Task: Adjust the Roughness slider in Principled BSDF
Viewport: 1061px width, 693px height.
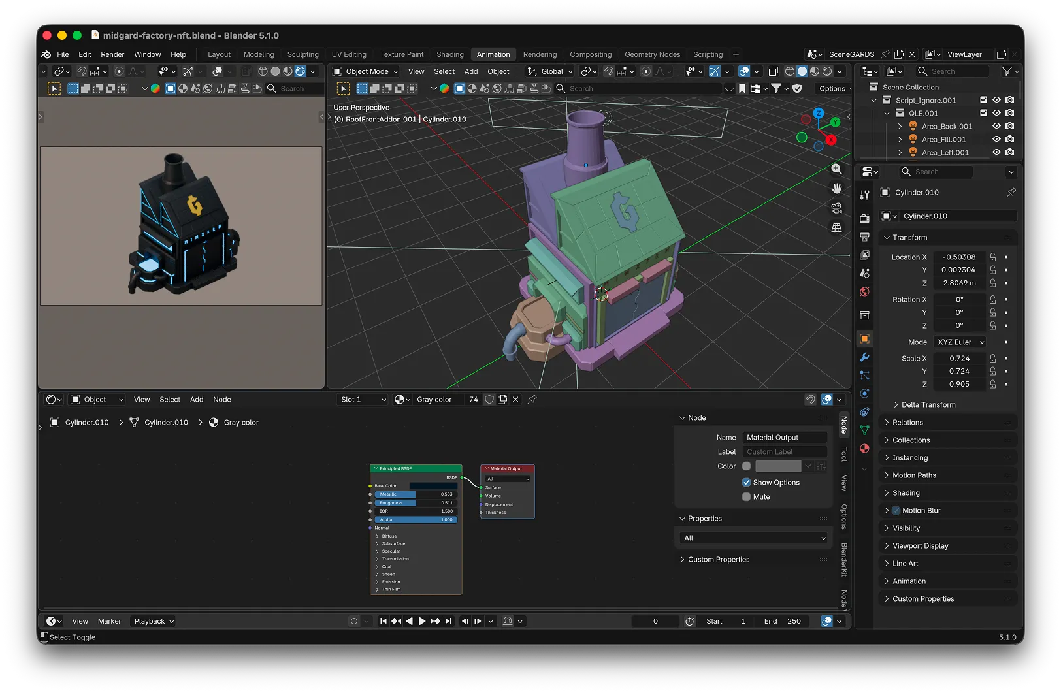Action: click(x=416, y=503)
